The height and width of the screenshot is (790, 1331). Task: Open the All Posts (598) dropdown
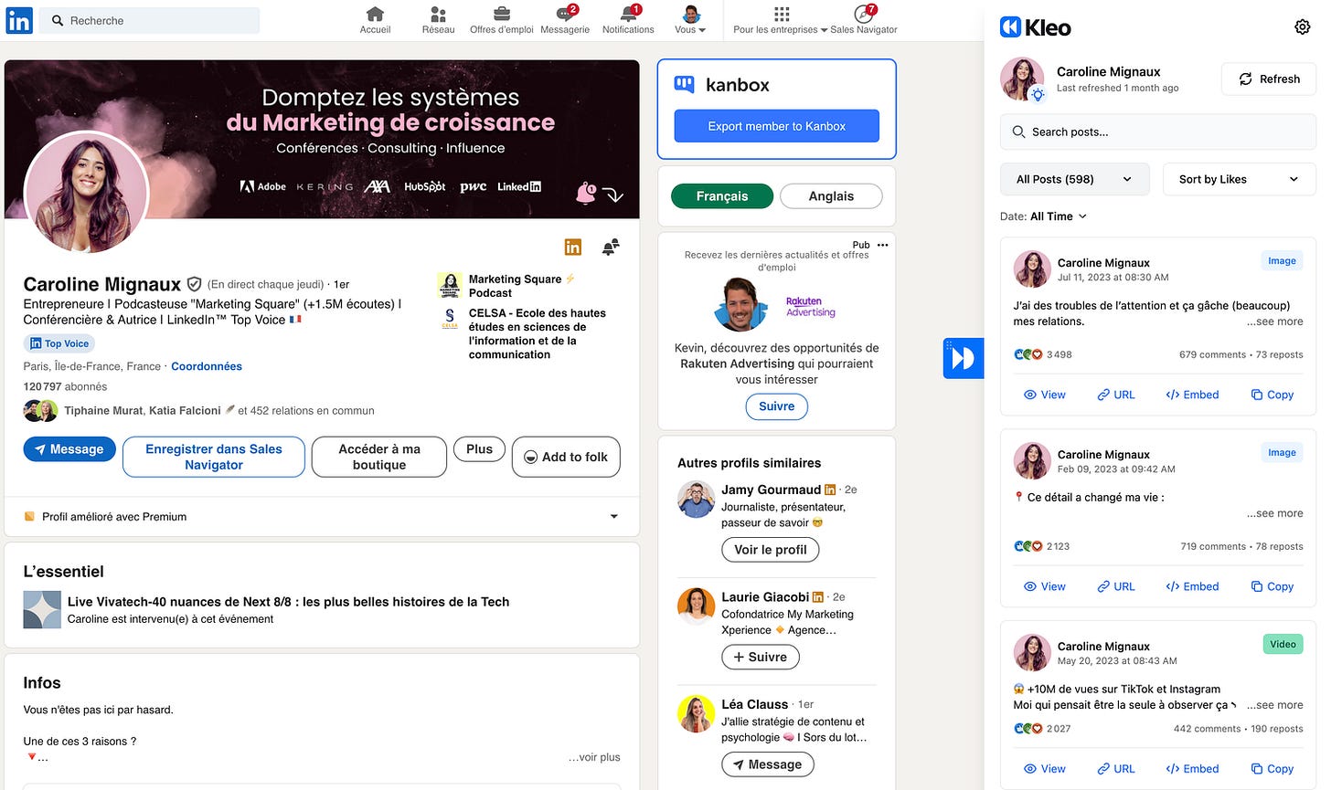(x=1075, y=179)
